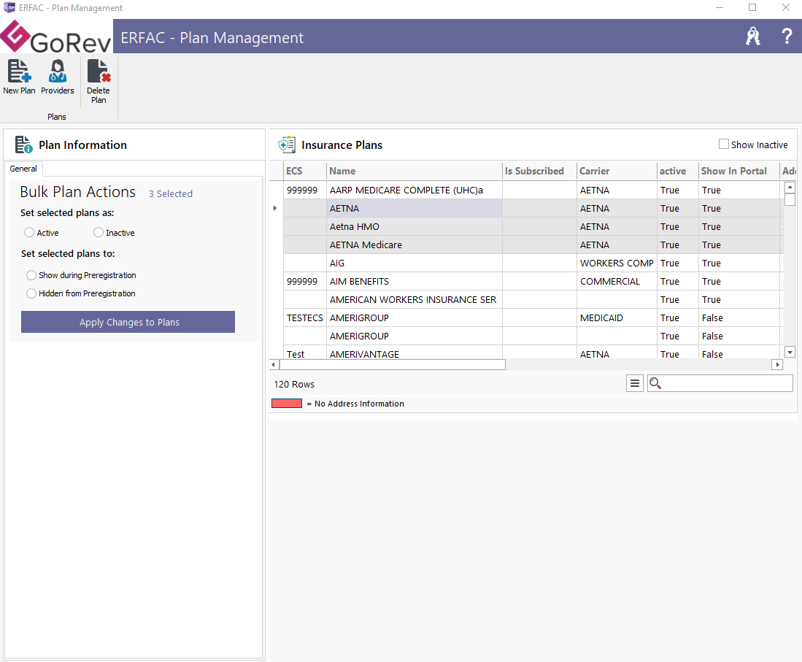Click the 120 Rows count label

coord(294,384)
